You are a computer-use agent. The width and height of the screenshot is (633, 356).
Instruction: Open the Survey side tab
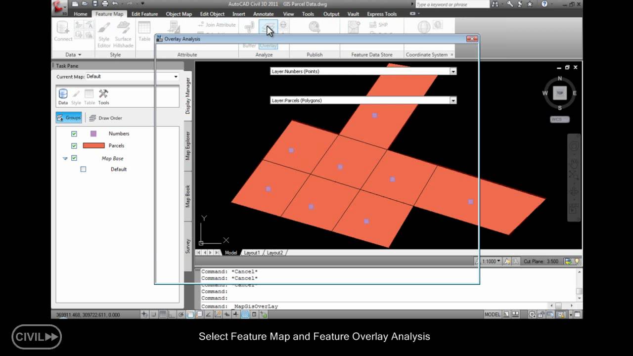pyautogui.click(x=188, y=246)
